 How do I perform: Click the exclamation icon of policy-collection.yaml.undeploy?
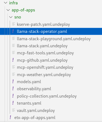[13, 96]
